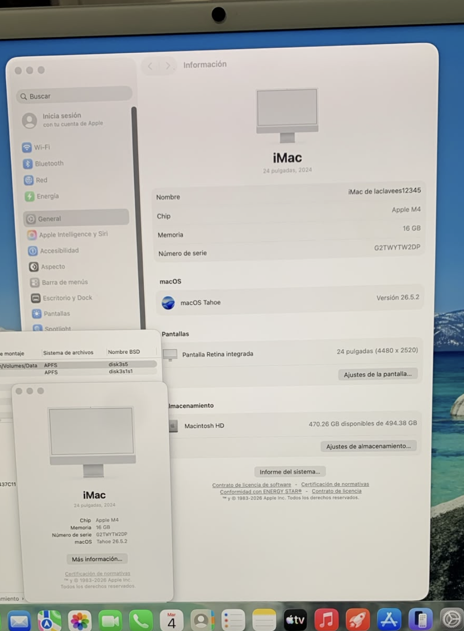The height and width of the screenshot is (631, 464).
Task: Click the Macintosh HD disk icon
Action: (x=173, y=426)
